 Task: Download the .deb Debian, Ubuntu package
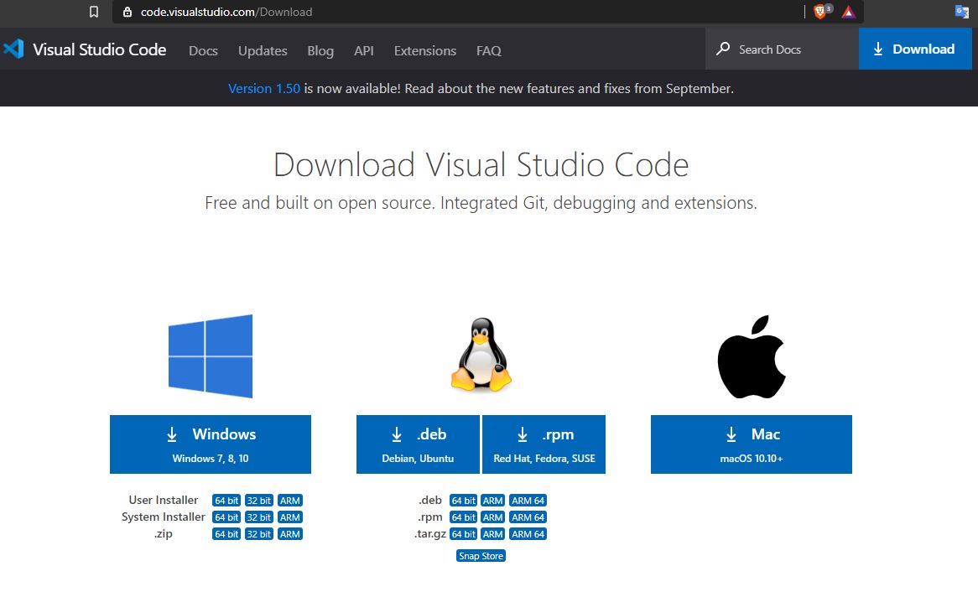pyautogui.click(x=418, y=444)
